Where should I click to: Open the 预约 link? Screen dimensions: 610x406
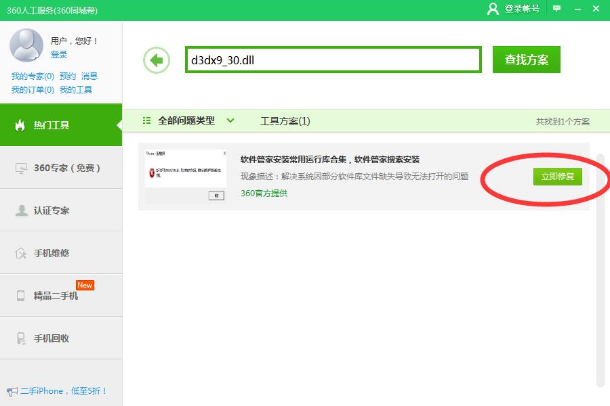(68, 76)
